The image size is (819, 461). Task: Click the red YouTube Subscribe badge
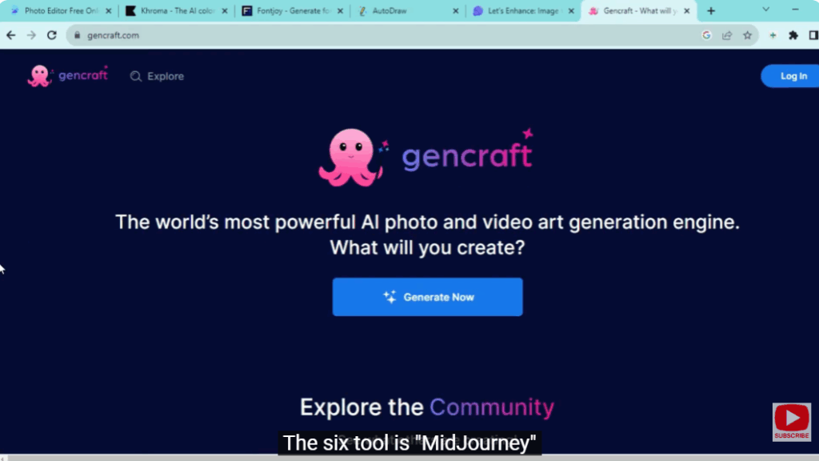[x=791, y=422]
